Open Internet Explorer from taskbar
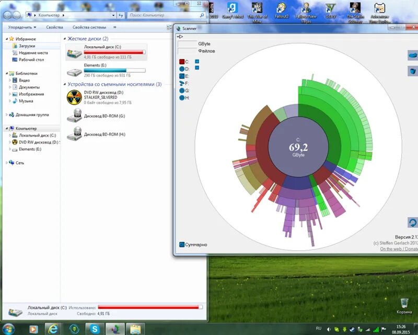This screenshot has width=418, height=335. click(x=53, y=329)
